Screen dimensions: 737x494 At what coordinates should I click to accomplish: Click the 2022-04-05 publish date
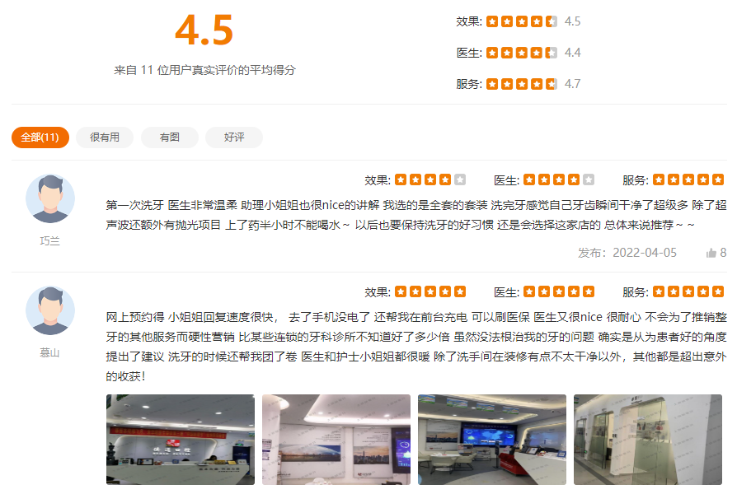click(x=645, y=253)
